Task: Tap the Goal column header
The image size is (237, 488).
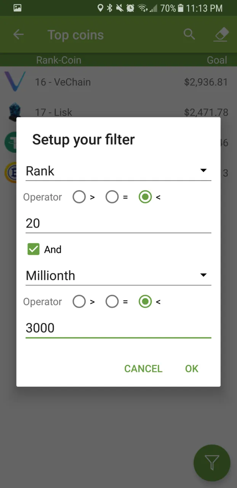Action: point(217,60)
